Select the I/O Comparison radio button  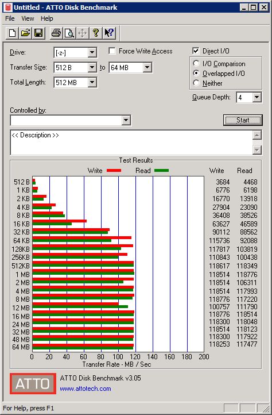click(196, 64)
